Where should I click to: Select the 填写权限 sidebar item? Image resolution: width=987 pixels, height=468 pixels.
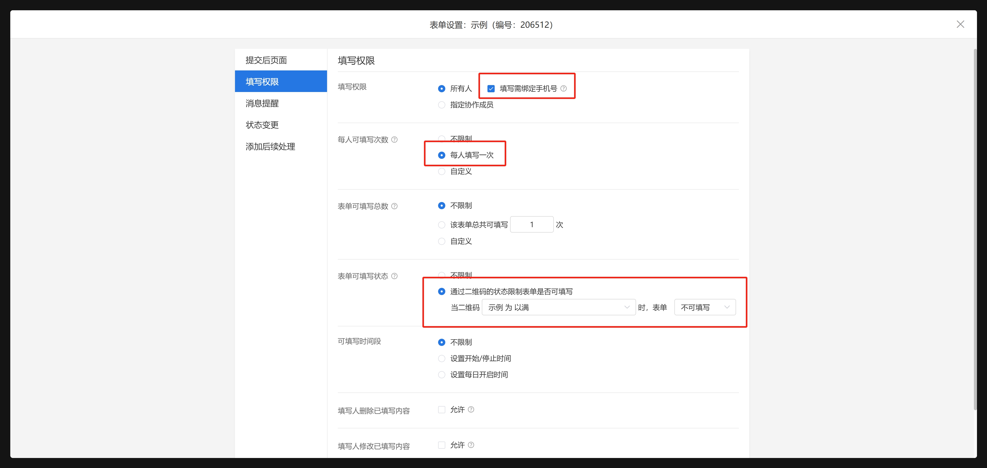click(x=281, y=81)
